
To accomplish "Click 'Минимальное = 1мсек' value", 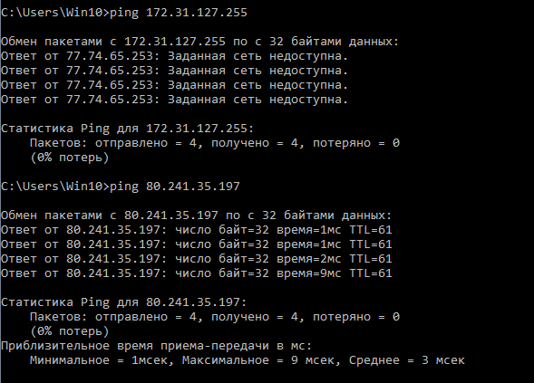I will tap(102, 360).
